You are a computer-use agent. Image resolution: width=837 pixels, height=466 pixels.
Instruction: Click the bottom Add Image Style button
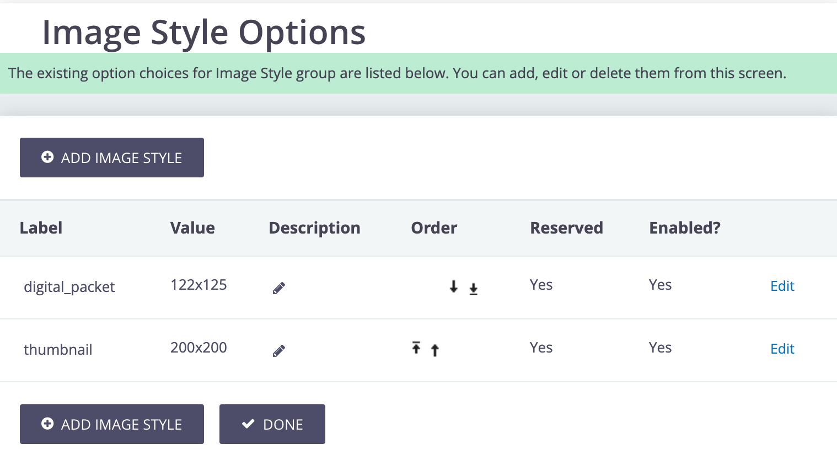coord(111,424)
